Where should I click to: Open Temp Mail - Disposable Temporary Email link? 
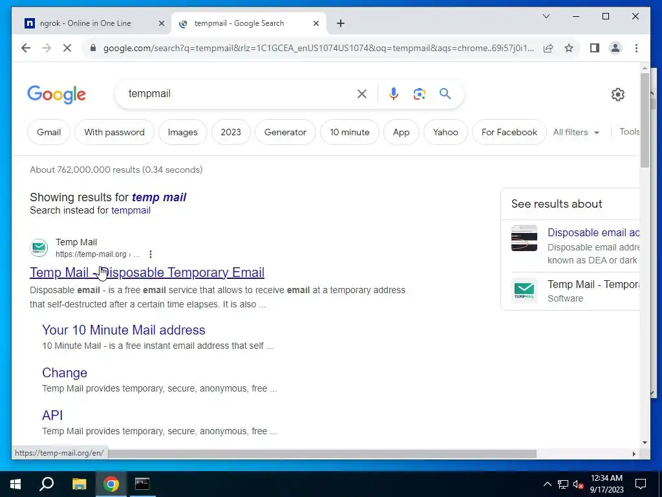[x=147, y=272]
